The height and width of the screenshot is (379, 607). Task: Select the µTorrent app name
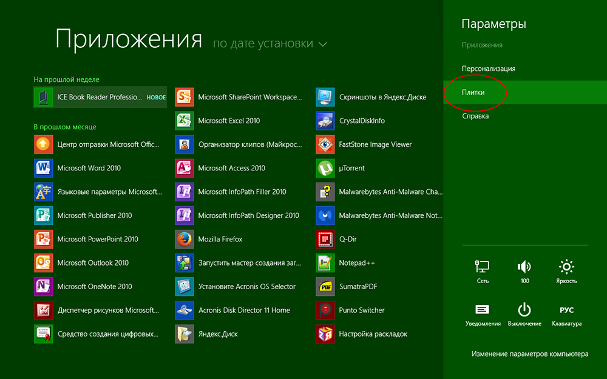pyautogui.click(x=352, y=168)
